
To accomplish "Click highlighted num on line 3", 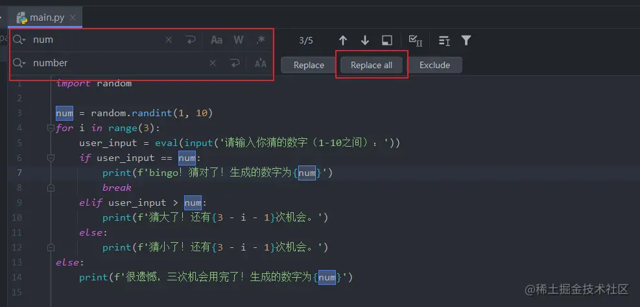I will coord(64,113).
